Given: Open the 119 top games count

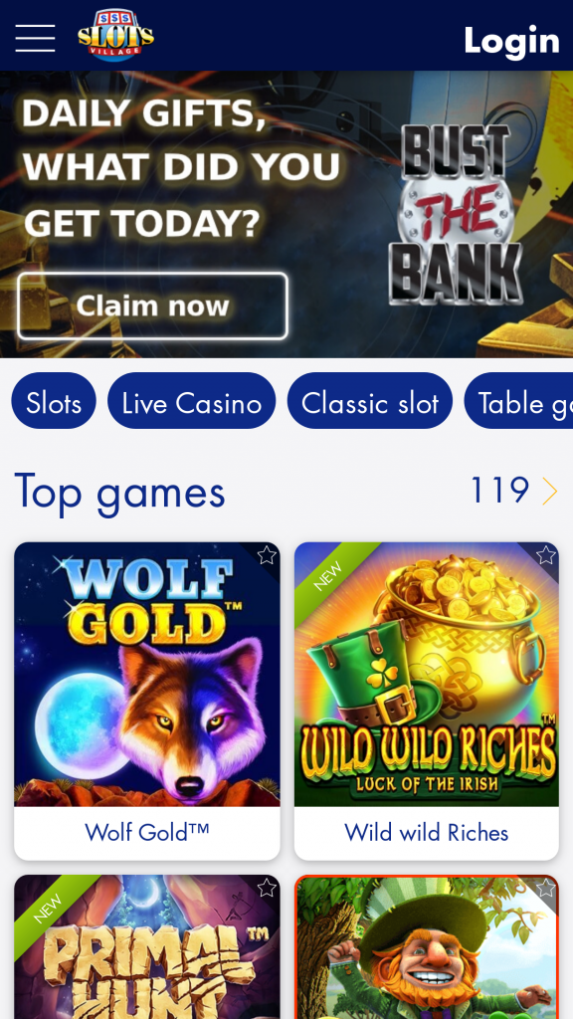Looking at the screenshot, I should pos(499,490).
